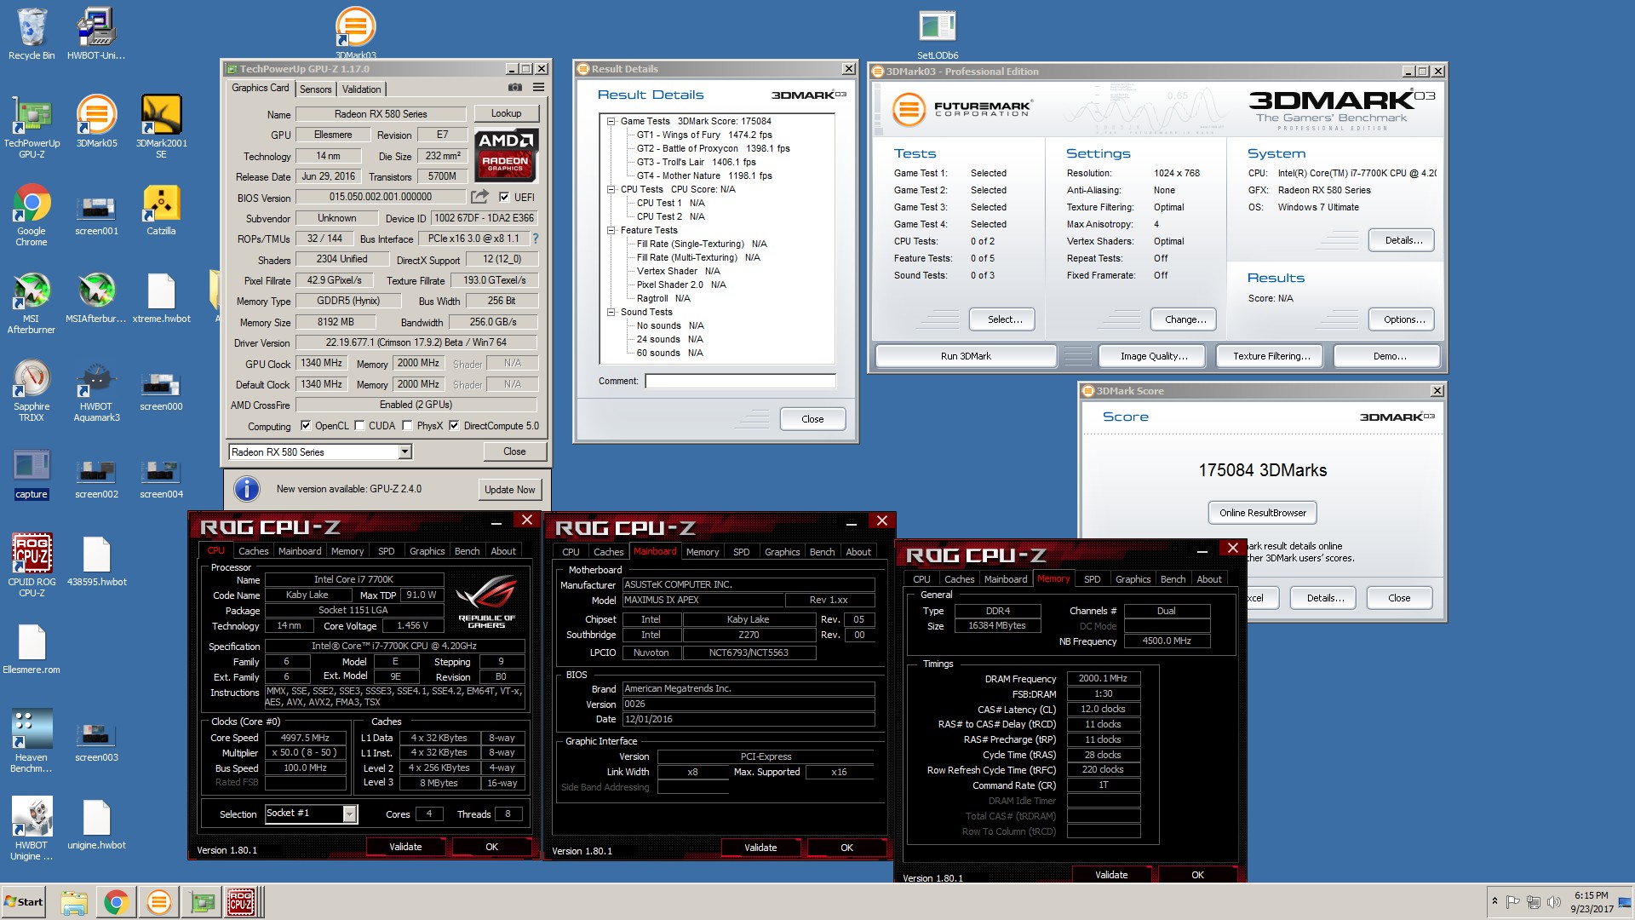Launch 3DMark2001 SE desktop icon
The height and width of the screenshot is (920, 1635).
click(161, 127)
